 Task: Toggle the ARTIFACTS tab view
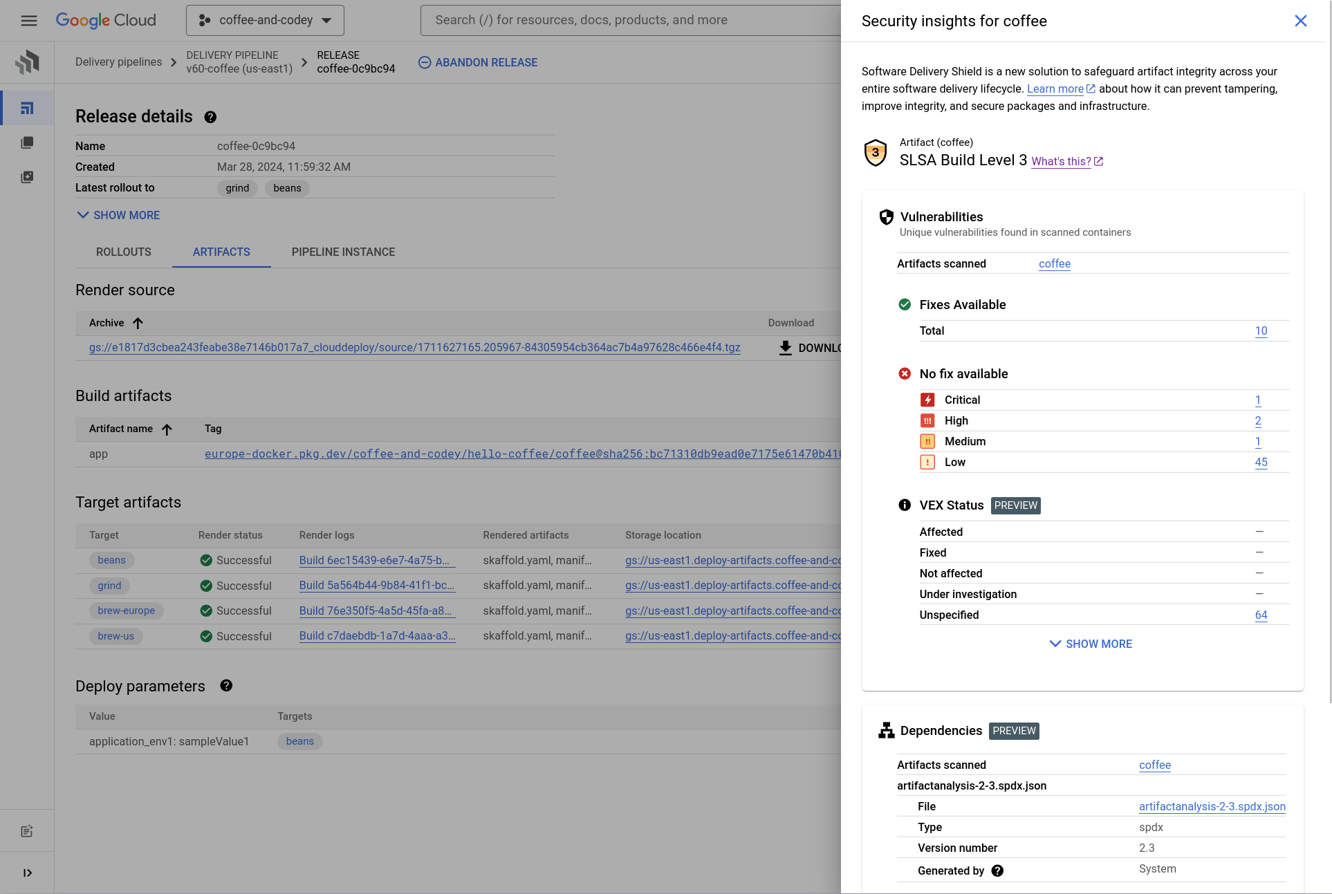(x=221, y=252)
